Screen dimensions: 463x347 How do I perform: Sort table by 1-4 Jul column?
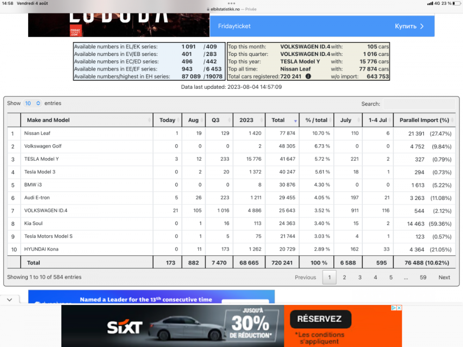(378, 120)
